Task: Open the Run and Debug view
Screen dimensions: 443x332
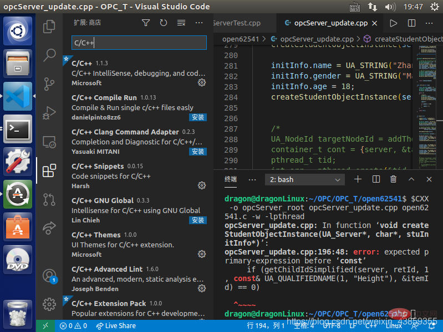Action: tap(49, 113)
